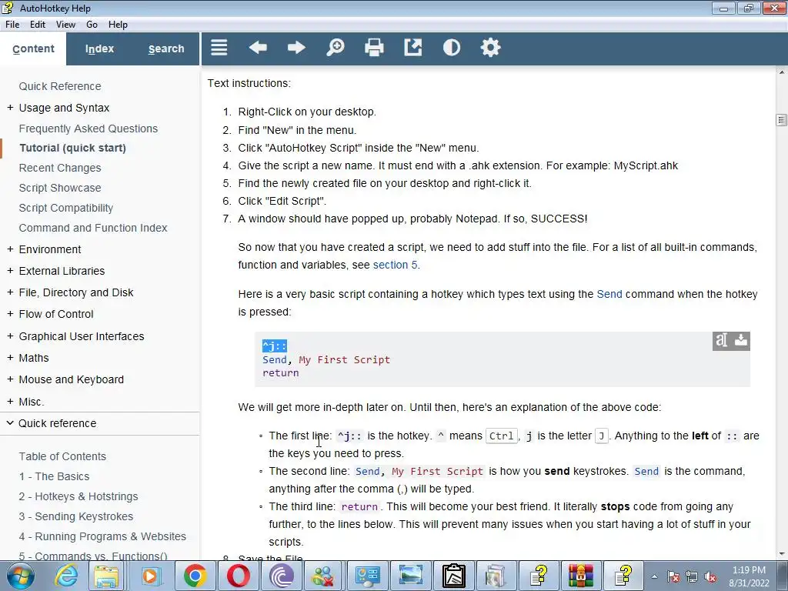Jump to 4 - Running Programs & Websites
The image size is (788, 591).
tap(102, 537)
